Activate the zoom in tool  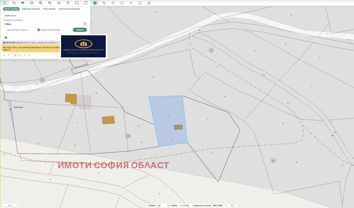pos(41,3)
